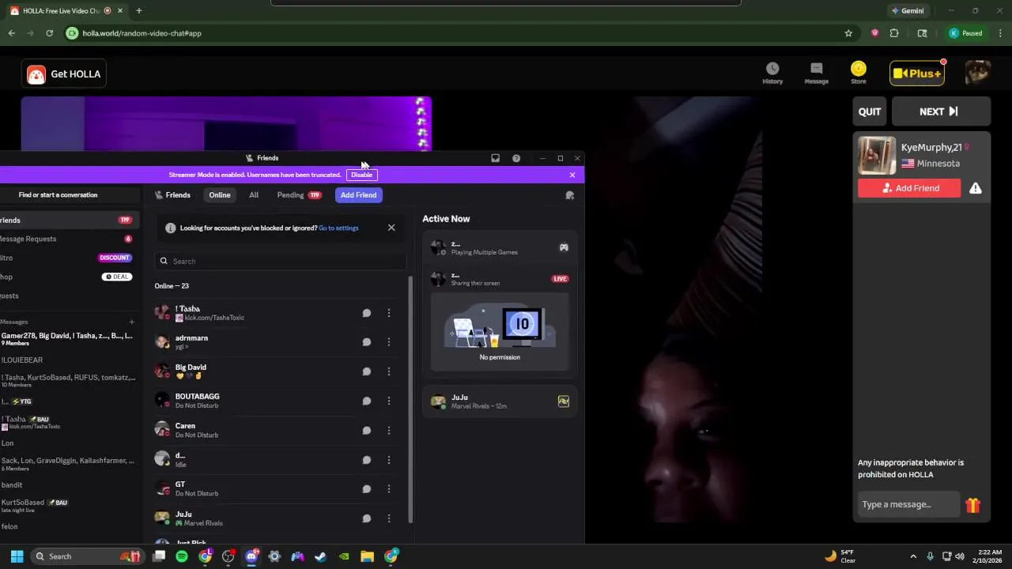Open Spotify from the taskbar
Screen dimensions: 1012x569
click(182, 556)
